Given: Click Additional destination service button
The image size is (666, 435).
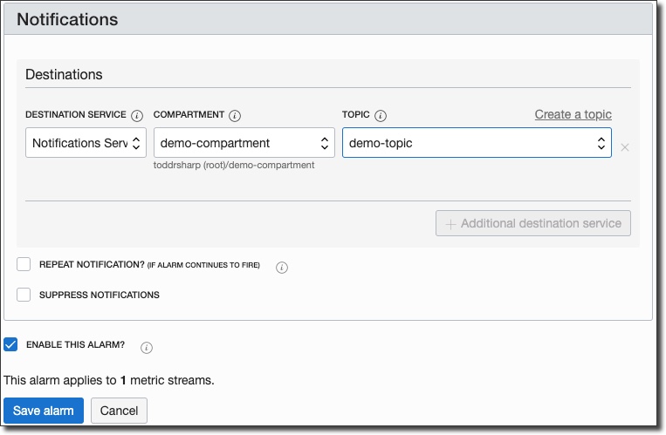Looking at the screenshot, I should pyautogui.click(x=533, y=223).
